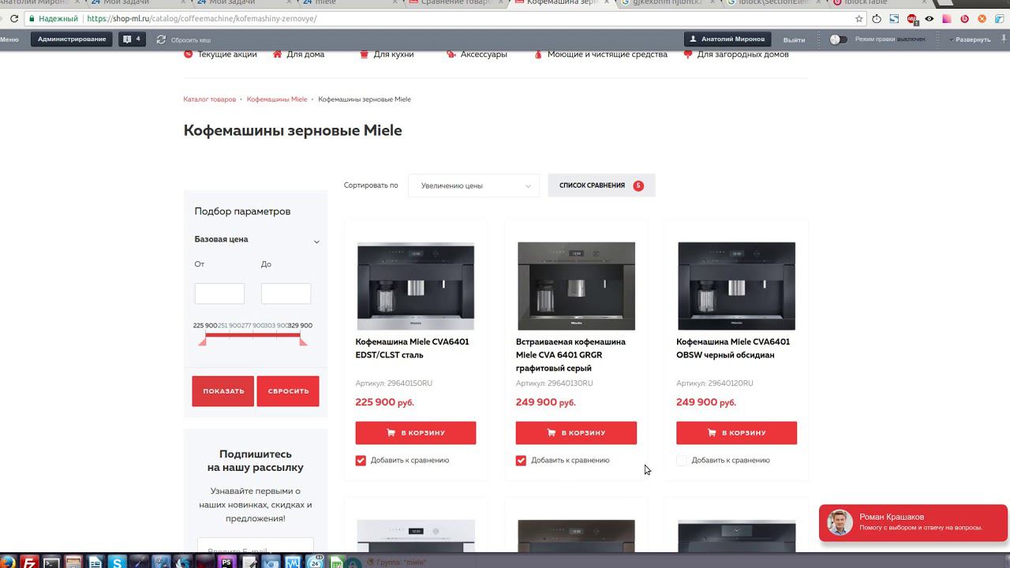1010x568 pixels.
Task: Click the До maximum price field
Action: (286, 293)
